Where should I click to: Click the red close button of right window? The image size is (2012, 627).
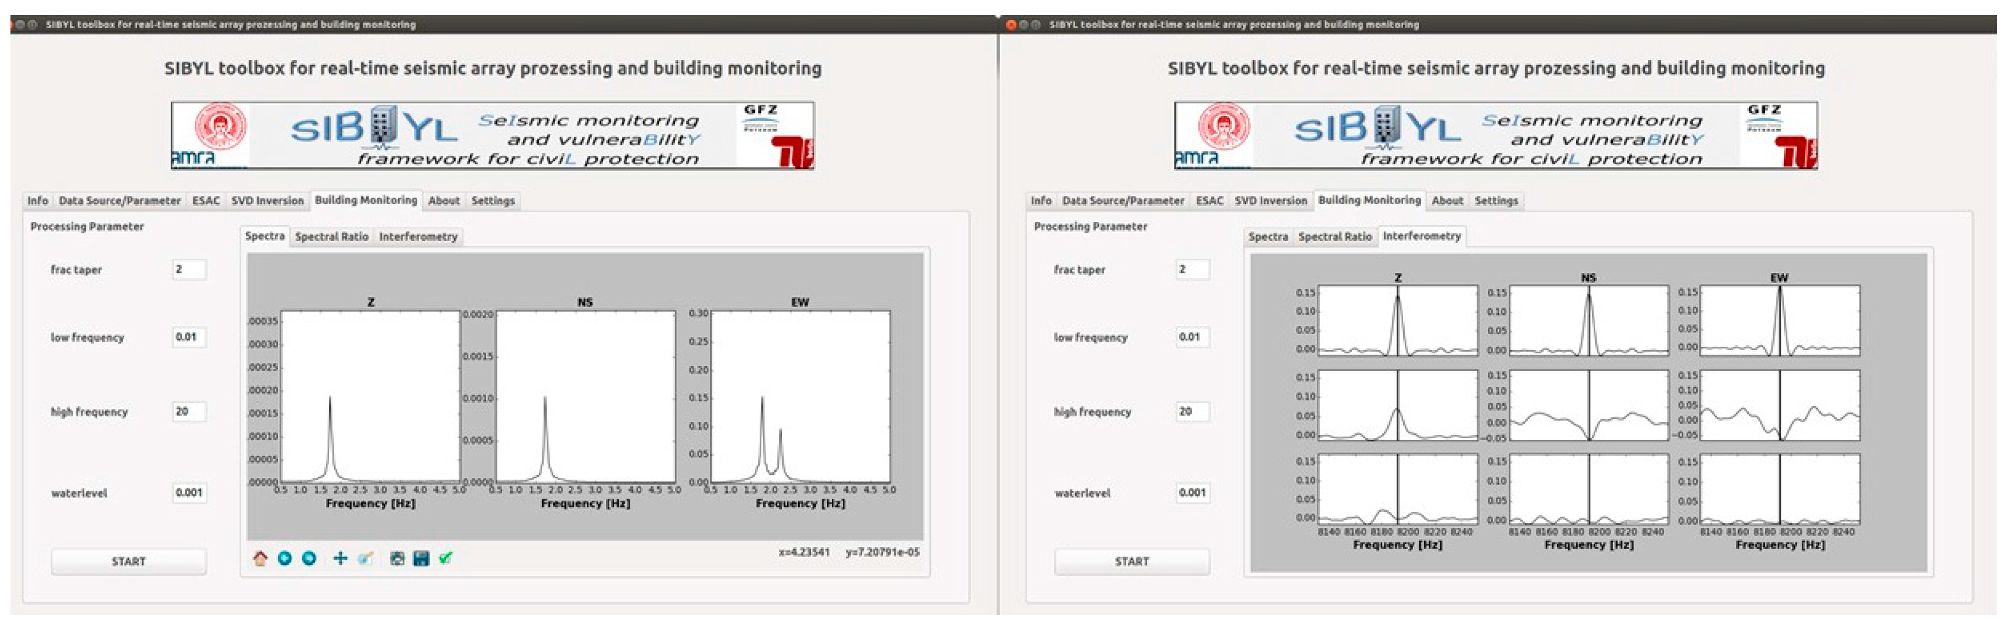click(1011, 24)
